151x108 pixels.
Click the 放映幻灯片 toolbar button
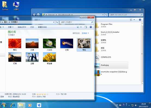tap(22, 27)
